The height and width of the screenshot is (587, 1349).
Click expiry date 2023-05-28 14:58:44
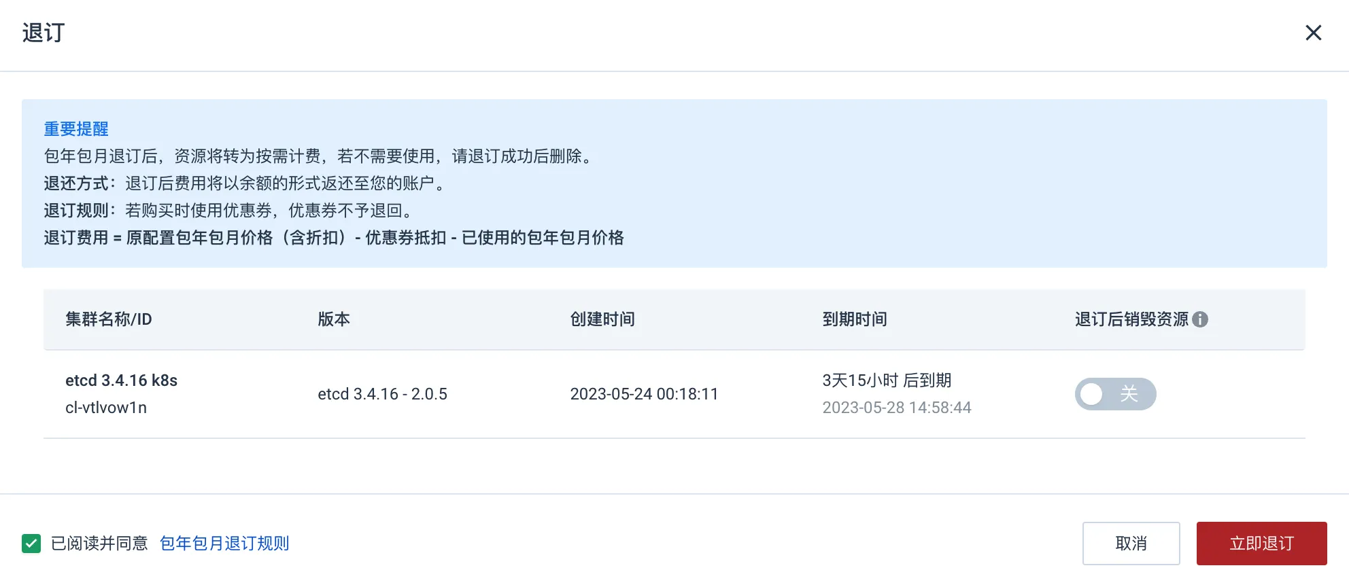tap(897, 408)
